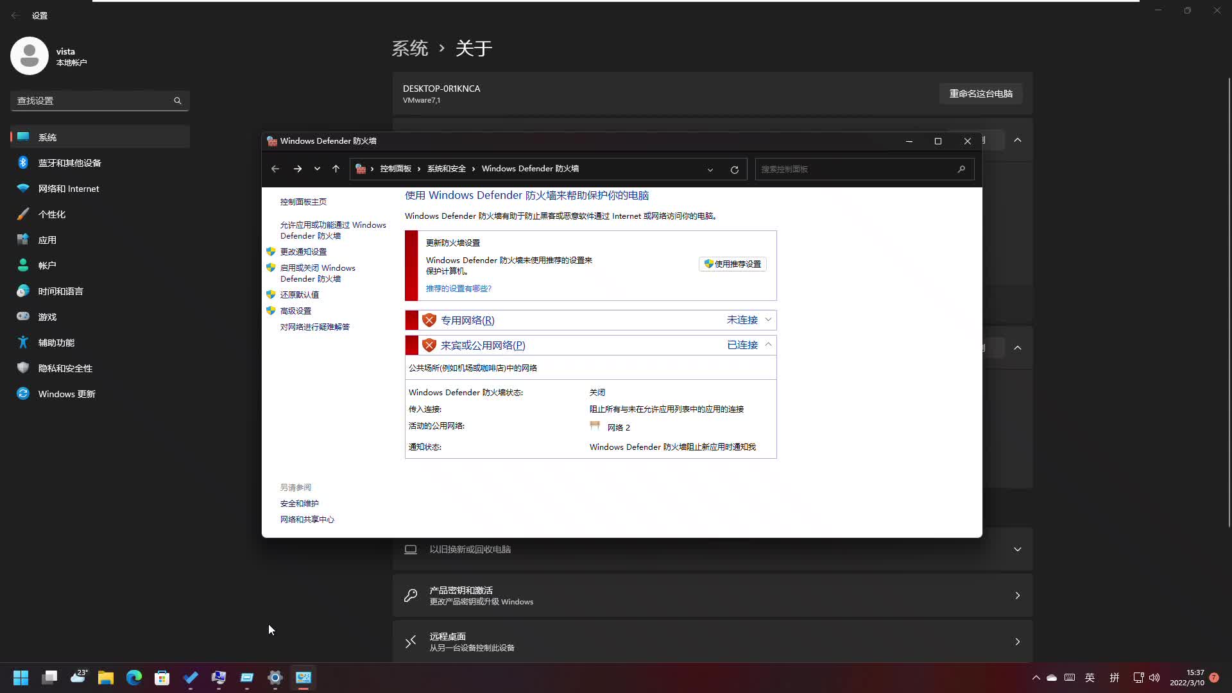Select 控制面板 in the breadcrumb path

395,169
